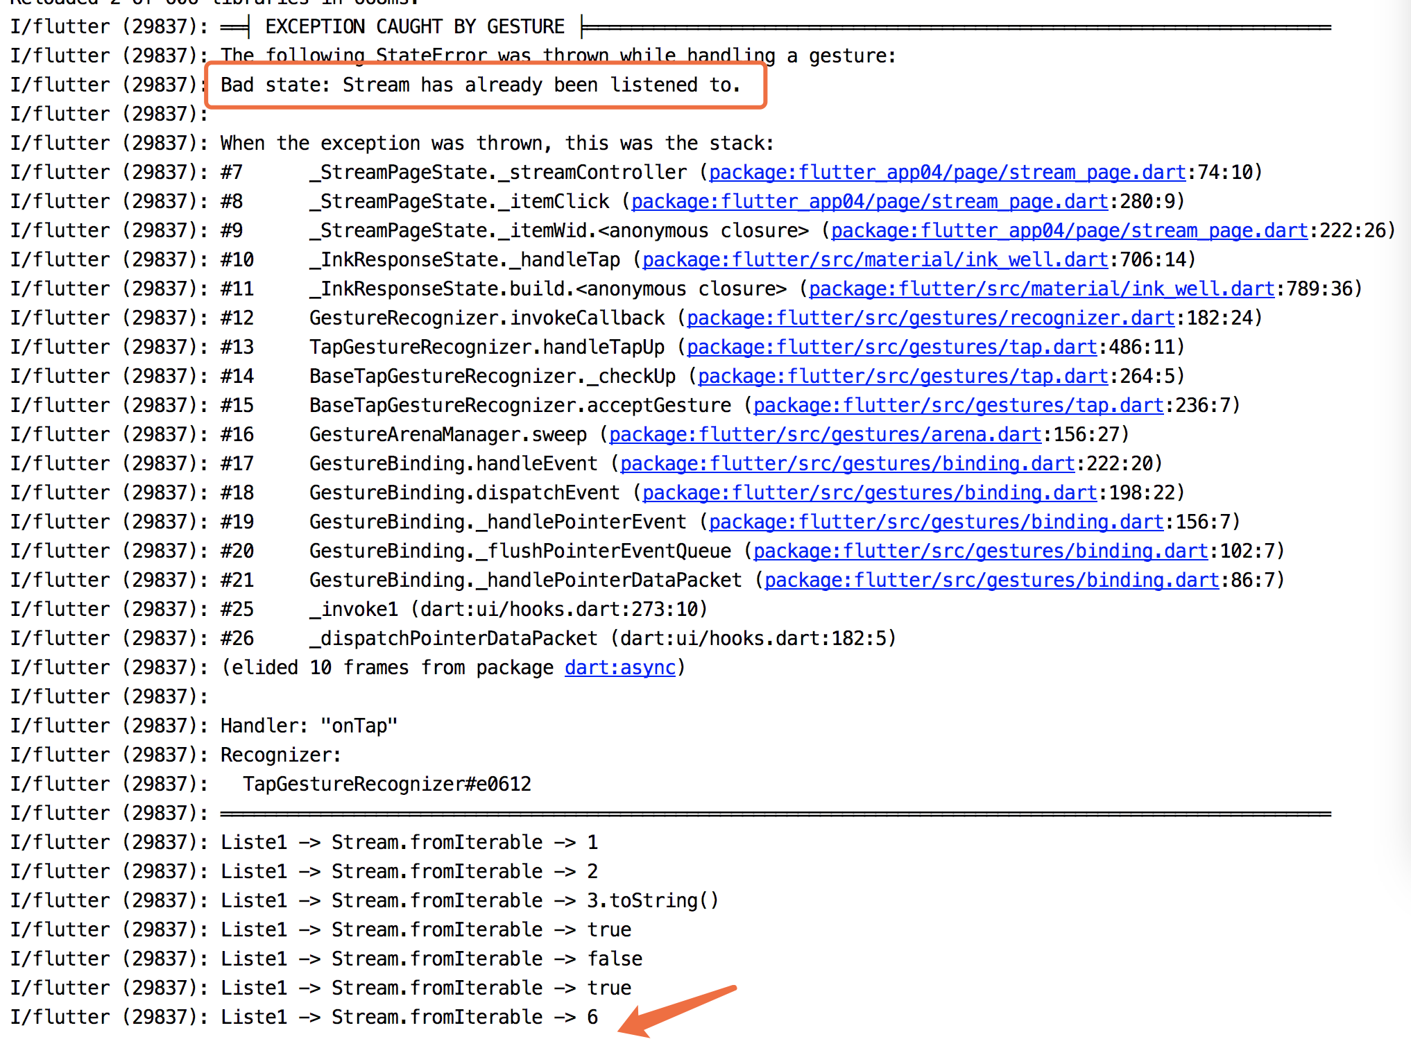
Task: Click the 'Bad state: Stream' error message
Action: [x=480, y=85]
